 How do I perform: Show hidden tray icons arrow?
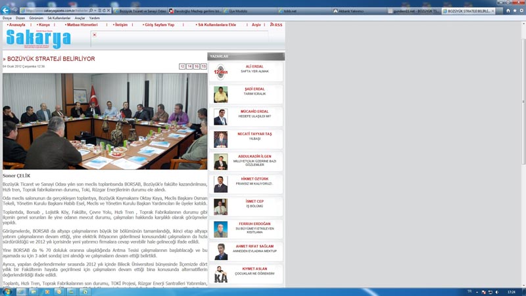[477, 292]
